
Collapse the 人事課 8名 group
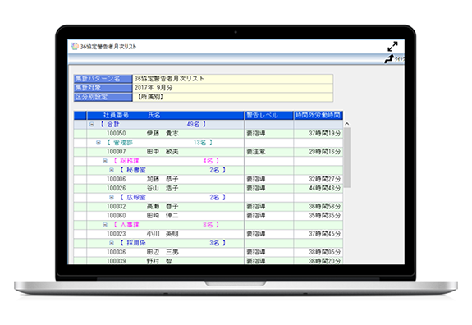point(105,225)
